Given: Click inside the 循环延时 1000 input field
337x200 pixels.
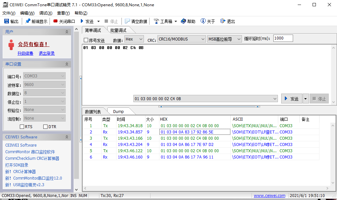Looking at the screenshot, I should pos(283,38).
